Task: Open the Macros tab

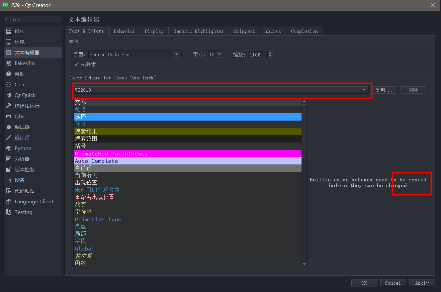Action: coord(273,31)
